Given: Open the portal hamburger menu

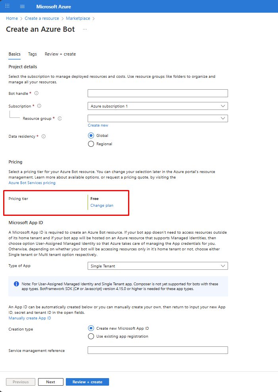Looking at the screenshot, I should tap(22, 6).
